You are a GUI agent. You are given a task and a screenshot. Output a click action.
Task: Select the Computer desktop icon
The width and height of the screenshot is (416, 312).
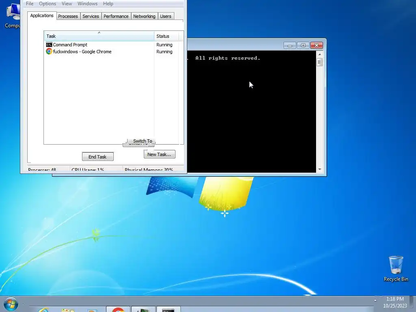[12, 15]
